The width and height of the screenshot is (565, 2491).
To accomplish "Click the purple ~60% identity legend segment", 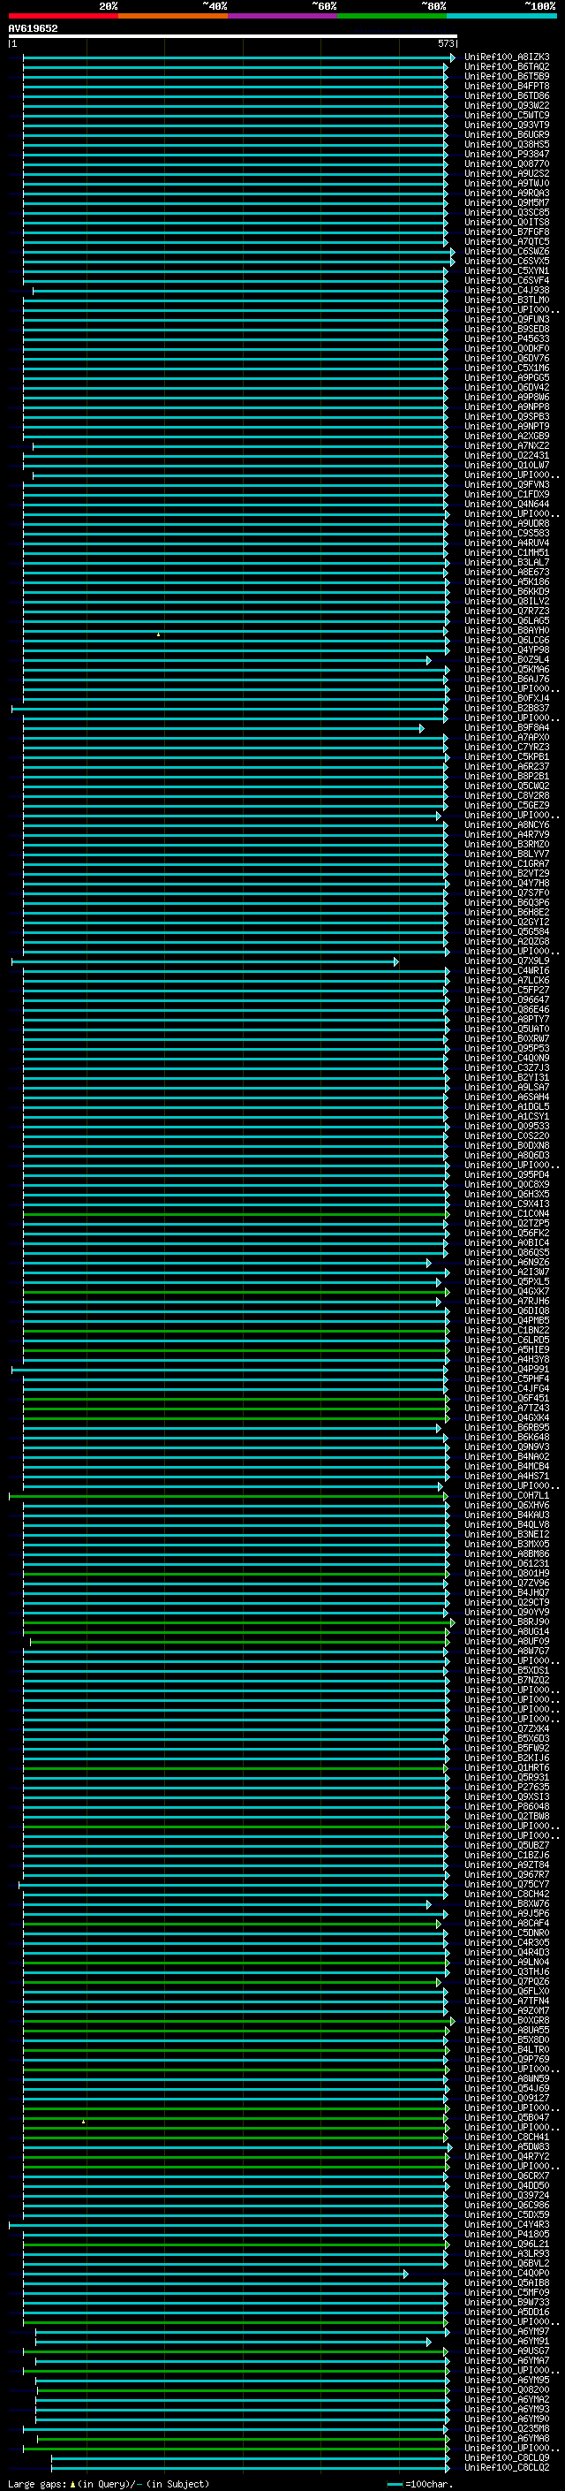I will [283, 16].
